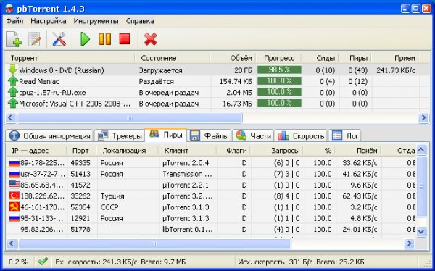Click the 100.0 % progress bar of Read Maniac

pos(279,81)
